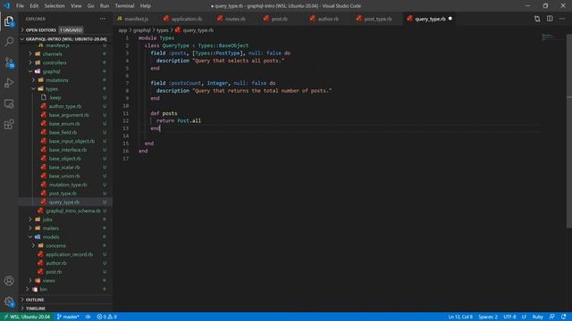This screenshot has height=321, width=572.
Task: Click the feedback icon in status bar
Action: [552, 317]
